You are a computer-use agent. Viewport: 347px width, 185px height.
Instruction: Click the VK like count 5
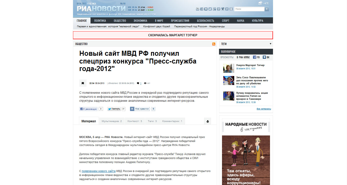pyautogui.click(x=153, y=109)
